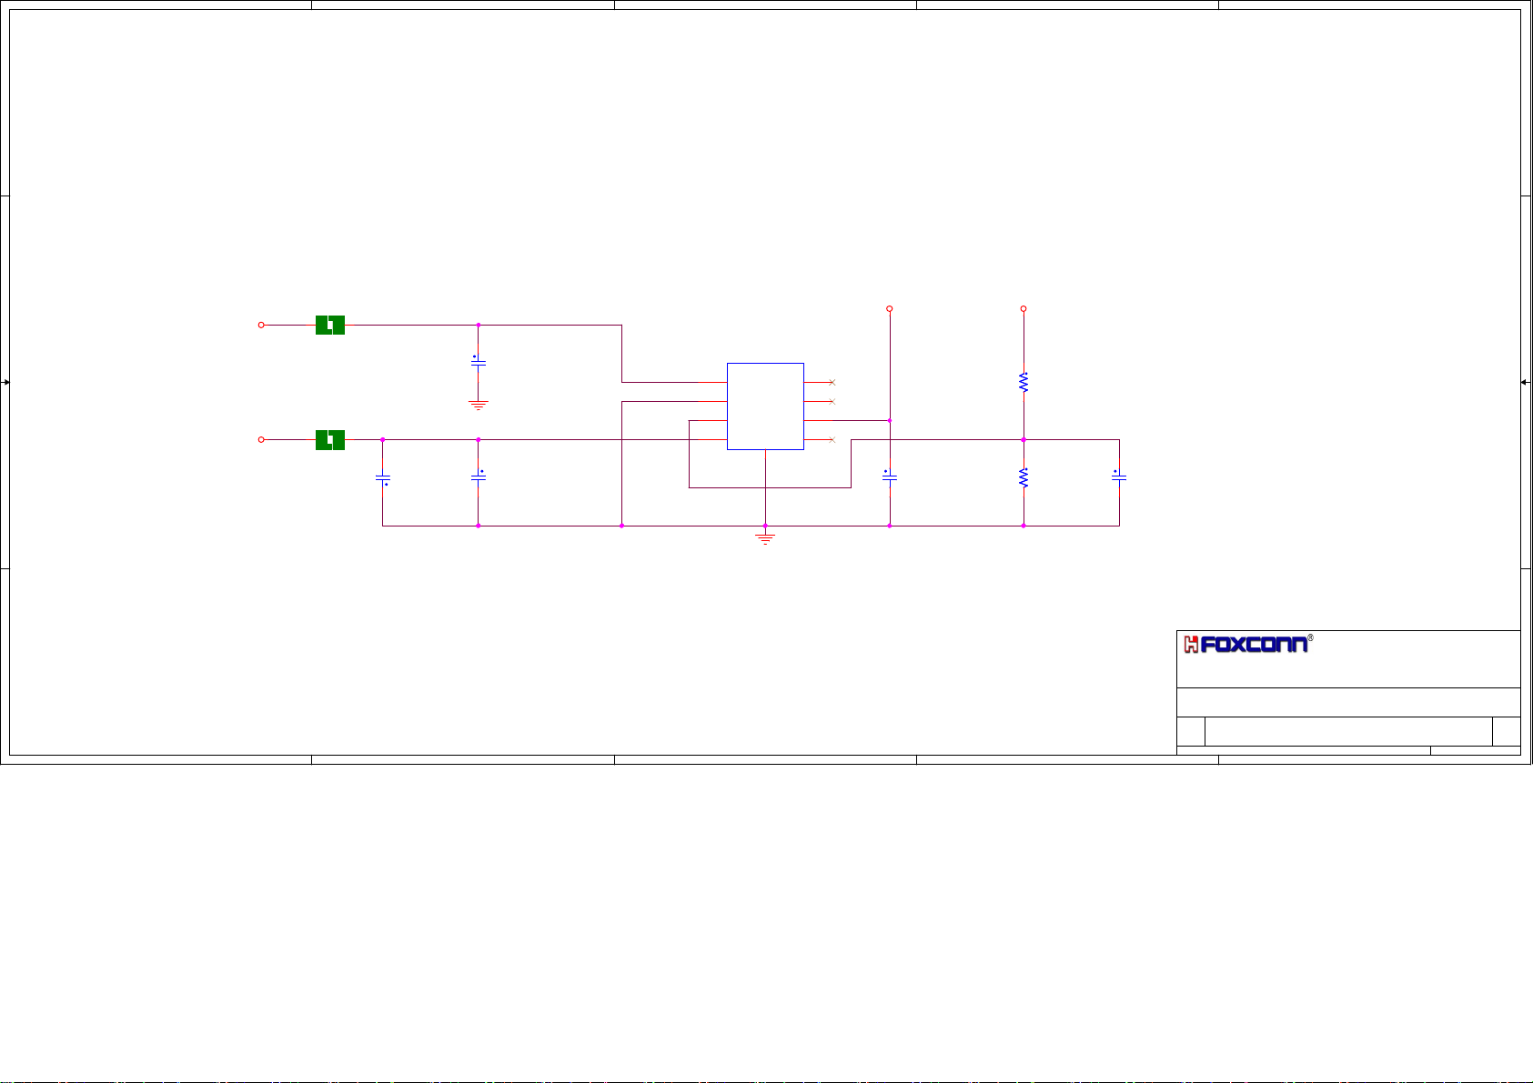Viewport: 1533px width, 1083px height.
Task: Select the main ground symbol below the IC
Action: pyautogui.click(x=765, y=539)
